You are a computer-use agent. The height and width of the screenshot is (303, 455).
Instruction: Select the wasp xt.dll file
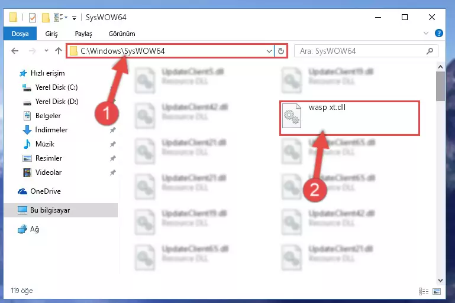pos(349,118)
